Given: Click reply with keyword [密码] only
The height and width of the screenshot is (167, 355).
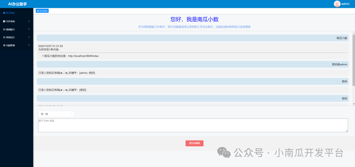Looking at the screenshot, I should [x=193, y=90].
